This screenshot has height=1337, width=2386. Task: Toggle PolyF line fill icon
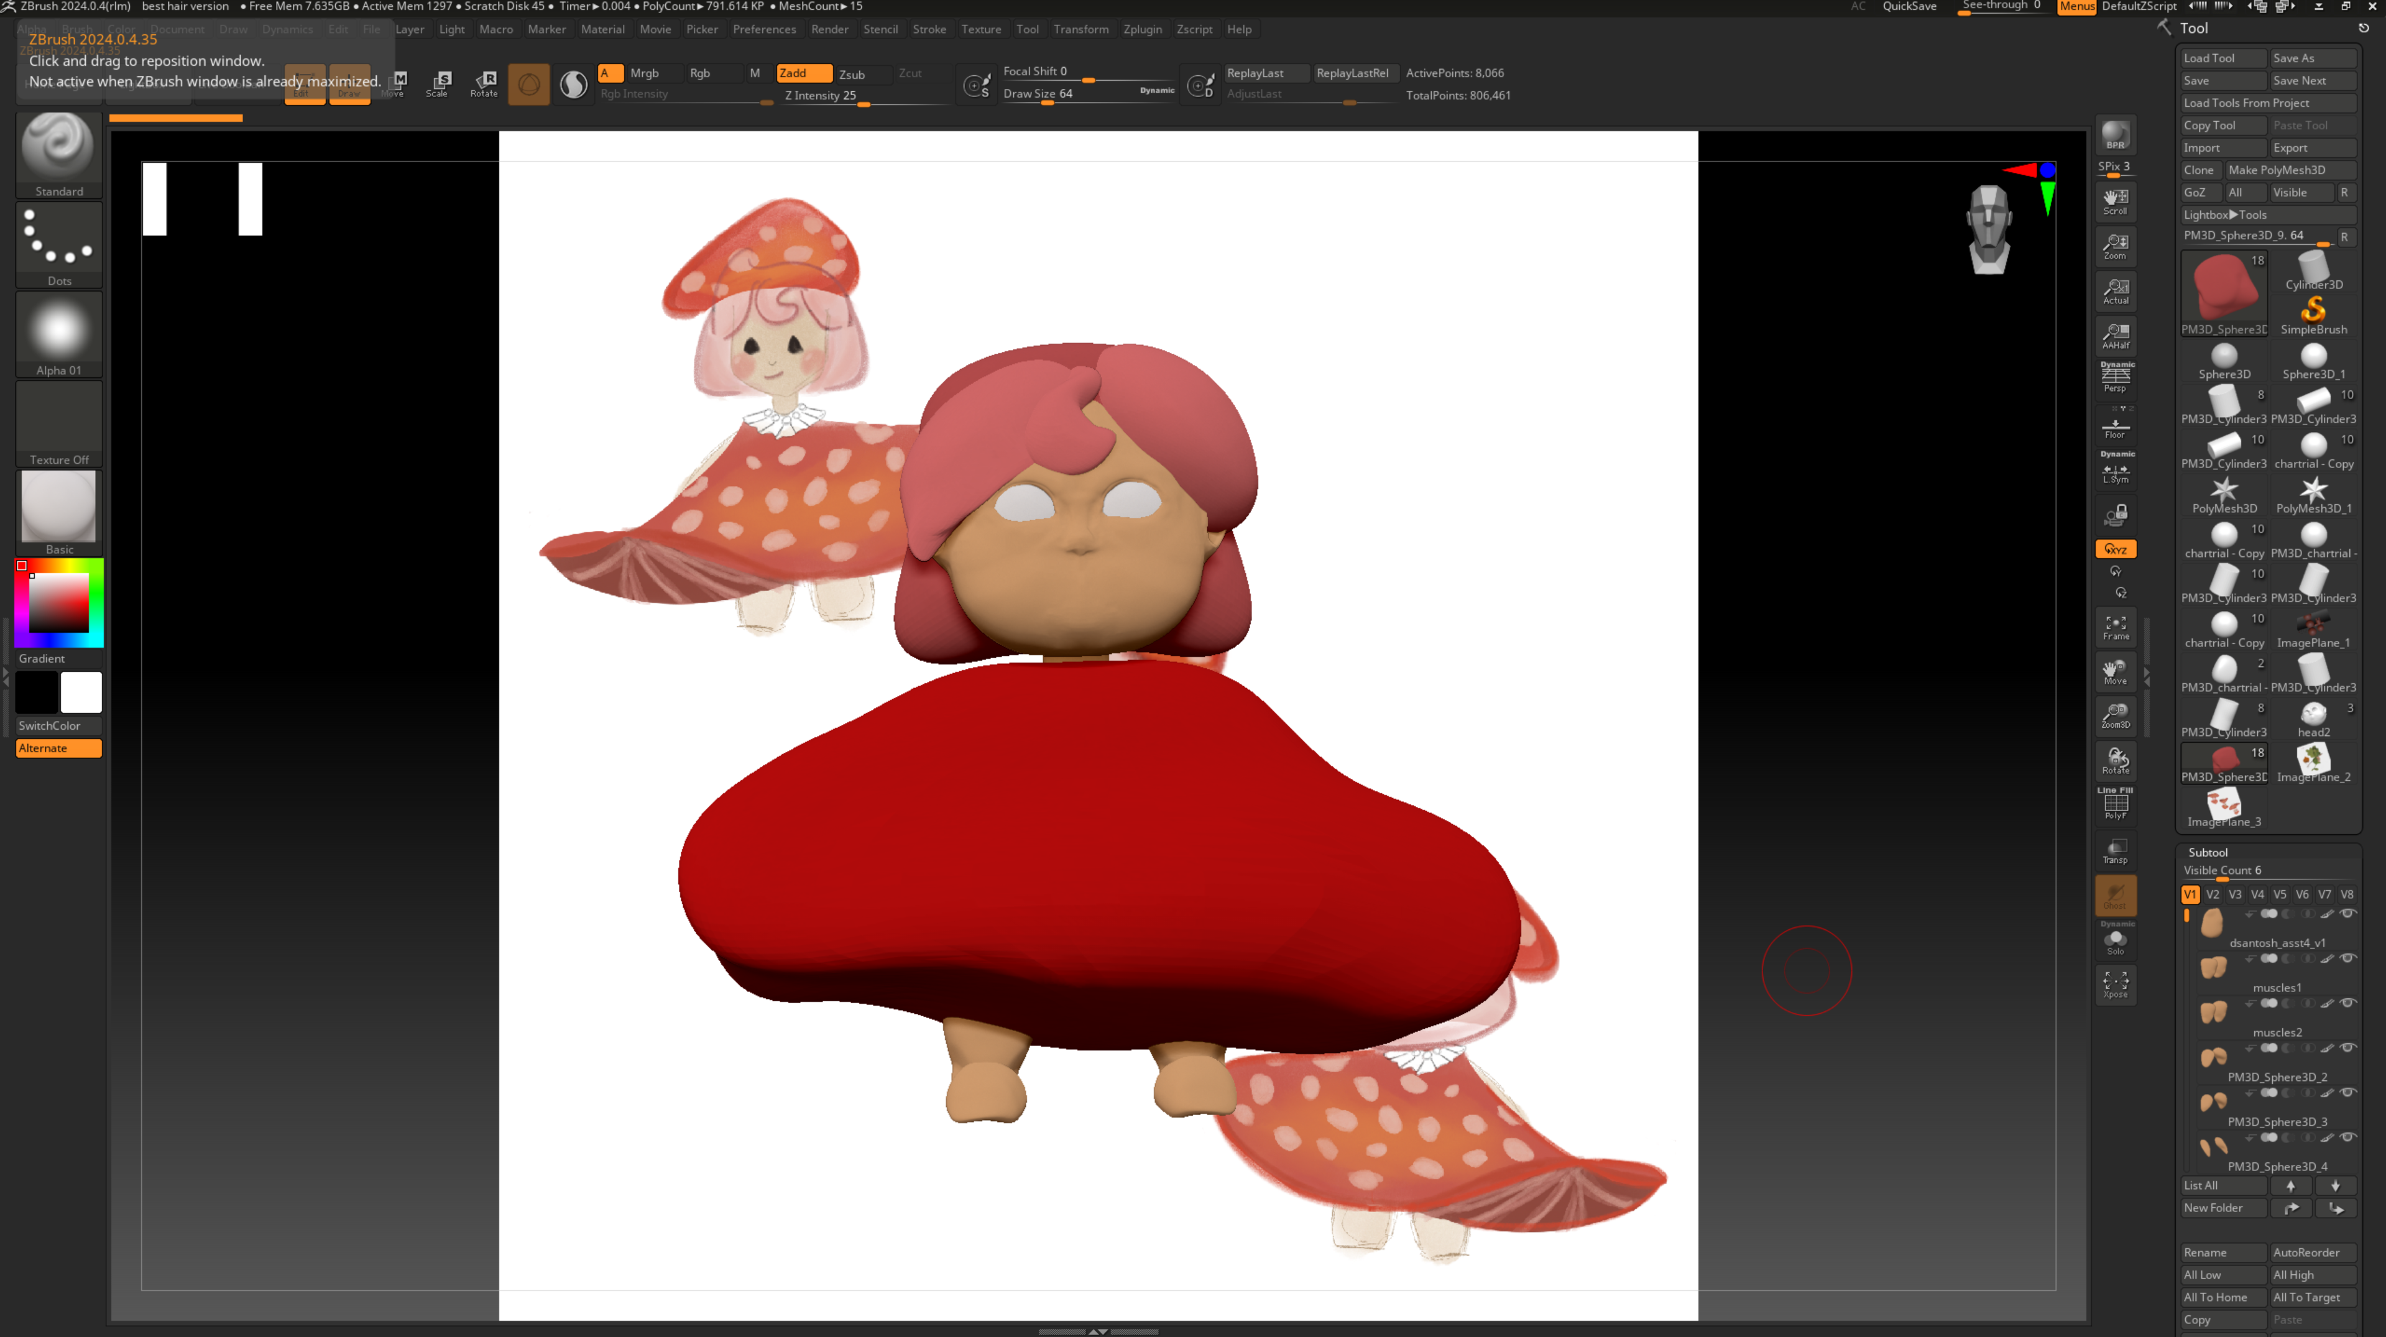pyautogui.click(x=2114, y=804)
